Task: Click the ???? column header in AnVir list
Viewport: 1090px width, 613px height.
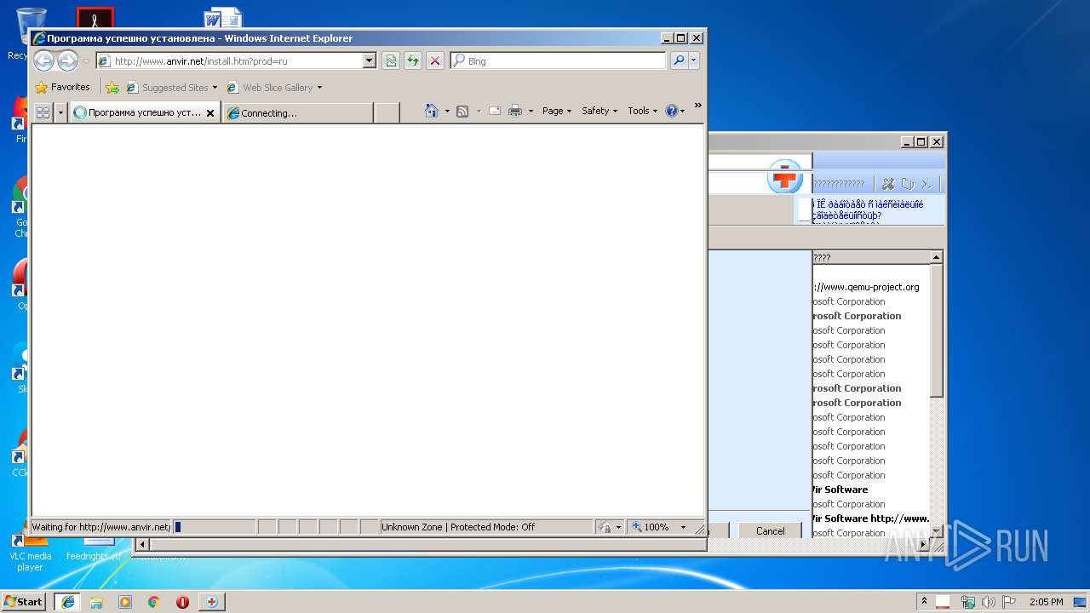Action: 870,257
